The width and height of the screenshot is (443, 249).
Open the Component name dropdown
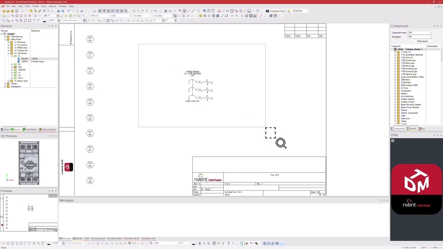click(x=419, y=33)
